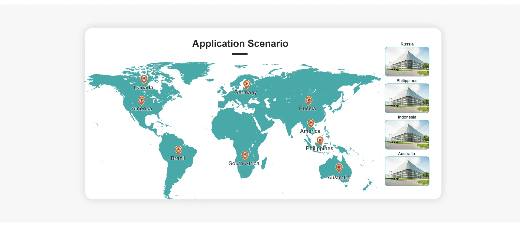Click the Brazil text label
The width and height of the screenshot is (520, 227).
pyautogui.click(x=178, y=158)
